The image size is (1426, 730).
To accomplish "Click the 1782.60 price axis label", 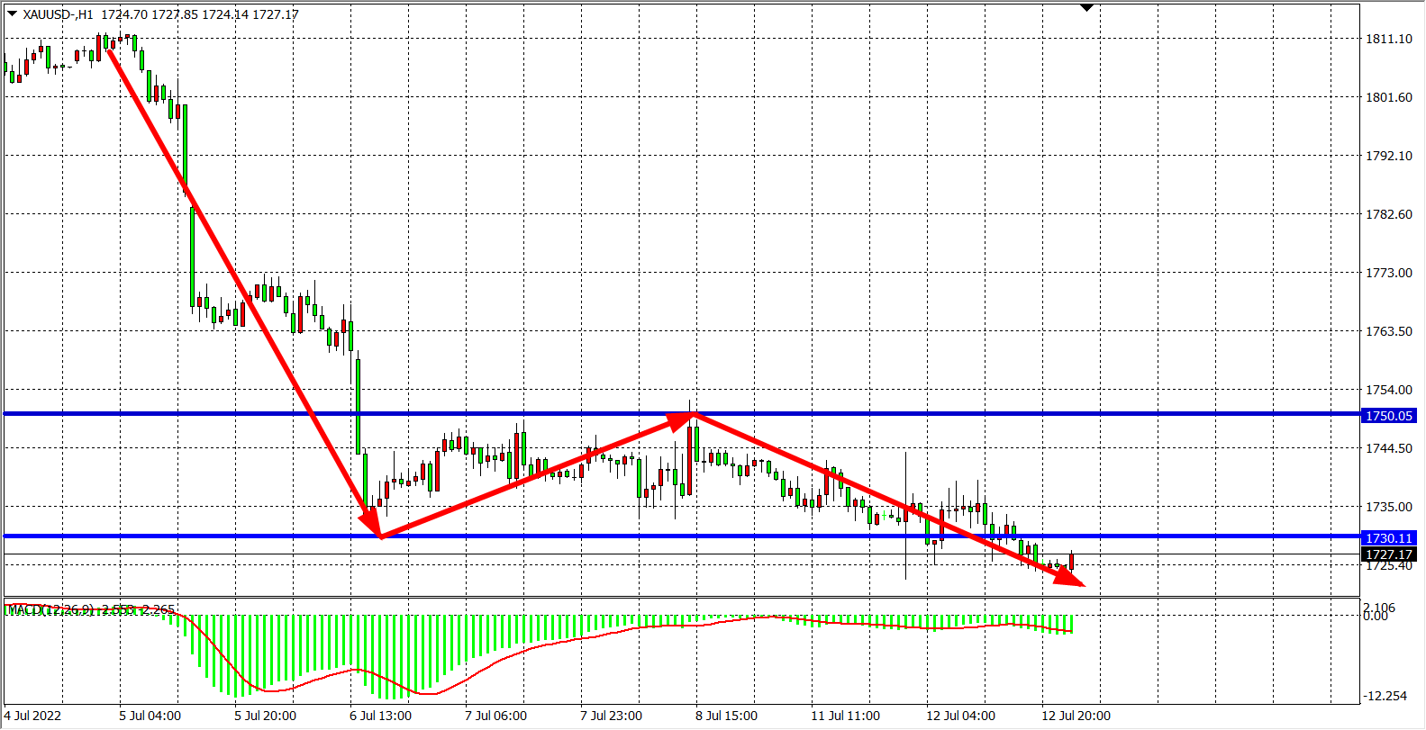I will (x=1388, y=214).
